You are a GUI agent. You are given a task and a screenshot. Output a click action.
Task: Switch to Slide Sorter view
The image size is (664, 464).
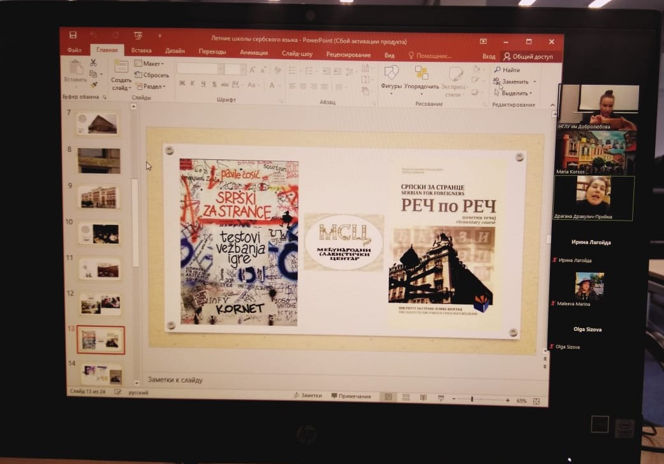(406, 398)
